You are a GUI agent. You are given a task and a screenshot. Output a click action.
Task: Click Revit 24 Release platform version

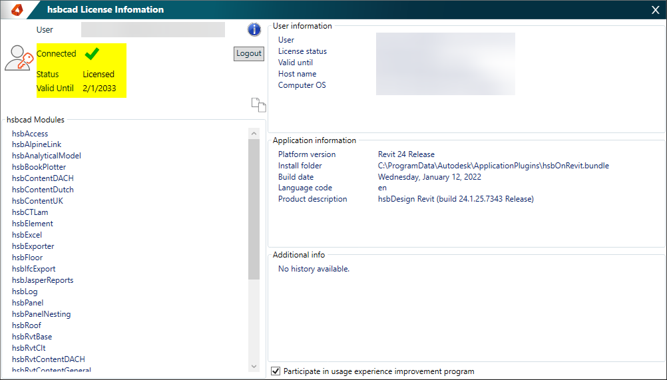(406, 154)
